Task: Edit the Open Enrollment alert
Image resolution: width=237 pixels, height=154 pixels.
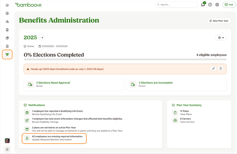Action: point(213,69)
